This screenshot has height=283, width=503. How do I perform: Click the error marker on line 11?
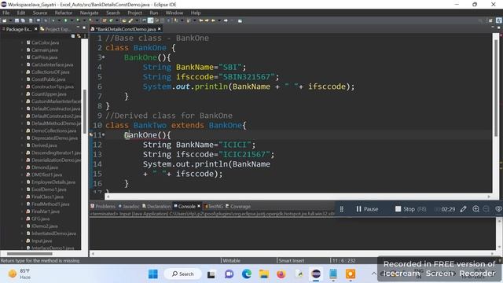click(91, 134)
